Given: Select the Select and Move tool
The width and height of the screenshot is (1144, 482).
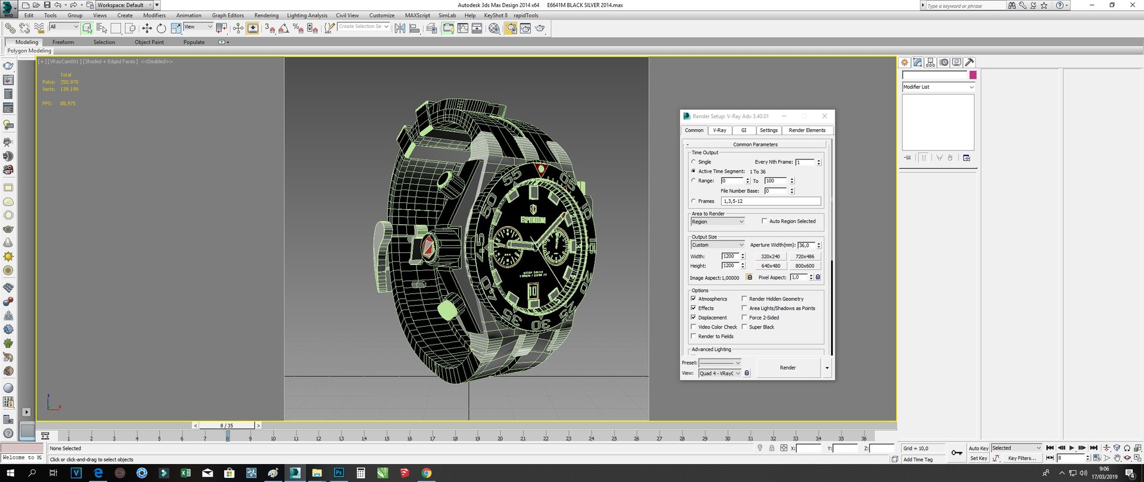Looking at the screenshot, I should (x=147, y=28).
